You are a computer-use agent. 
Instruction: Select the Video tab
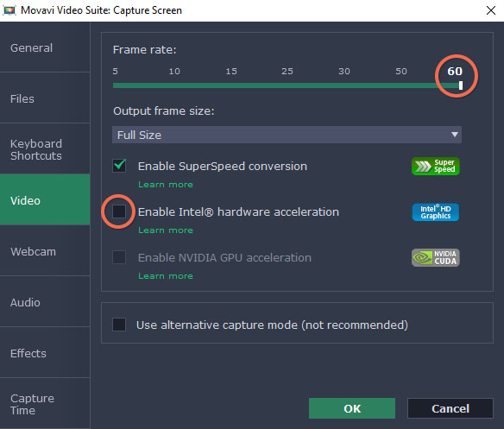click(x=45, y=199)
